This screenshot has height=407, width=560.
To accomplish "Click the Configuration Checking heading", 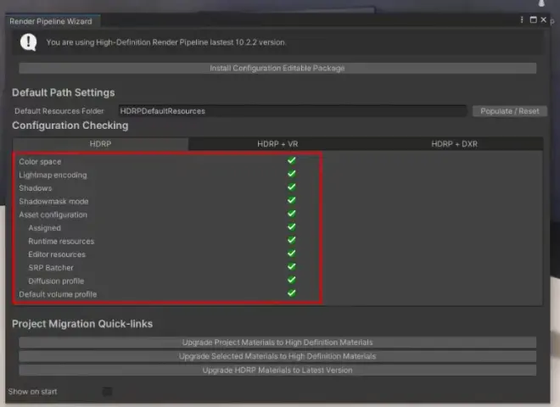I will 70,125.
